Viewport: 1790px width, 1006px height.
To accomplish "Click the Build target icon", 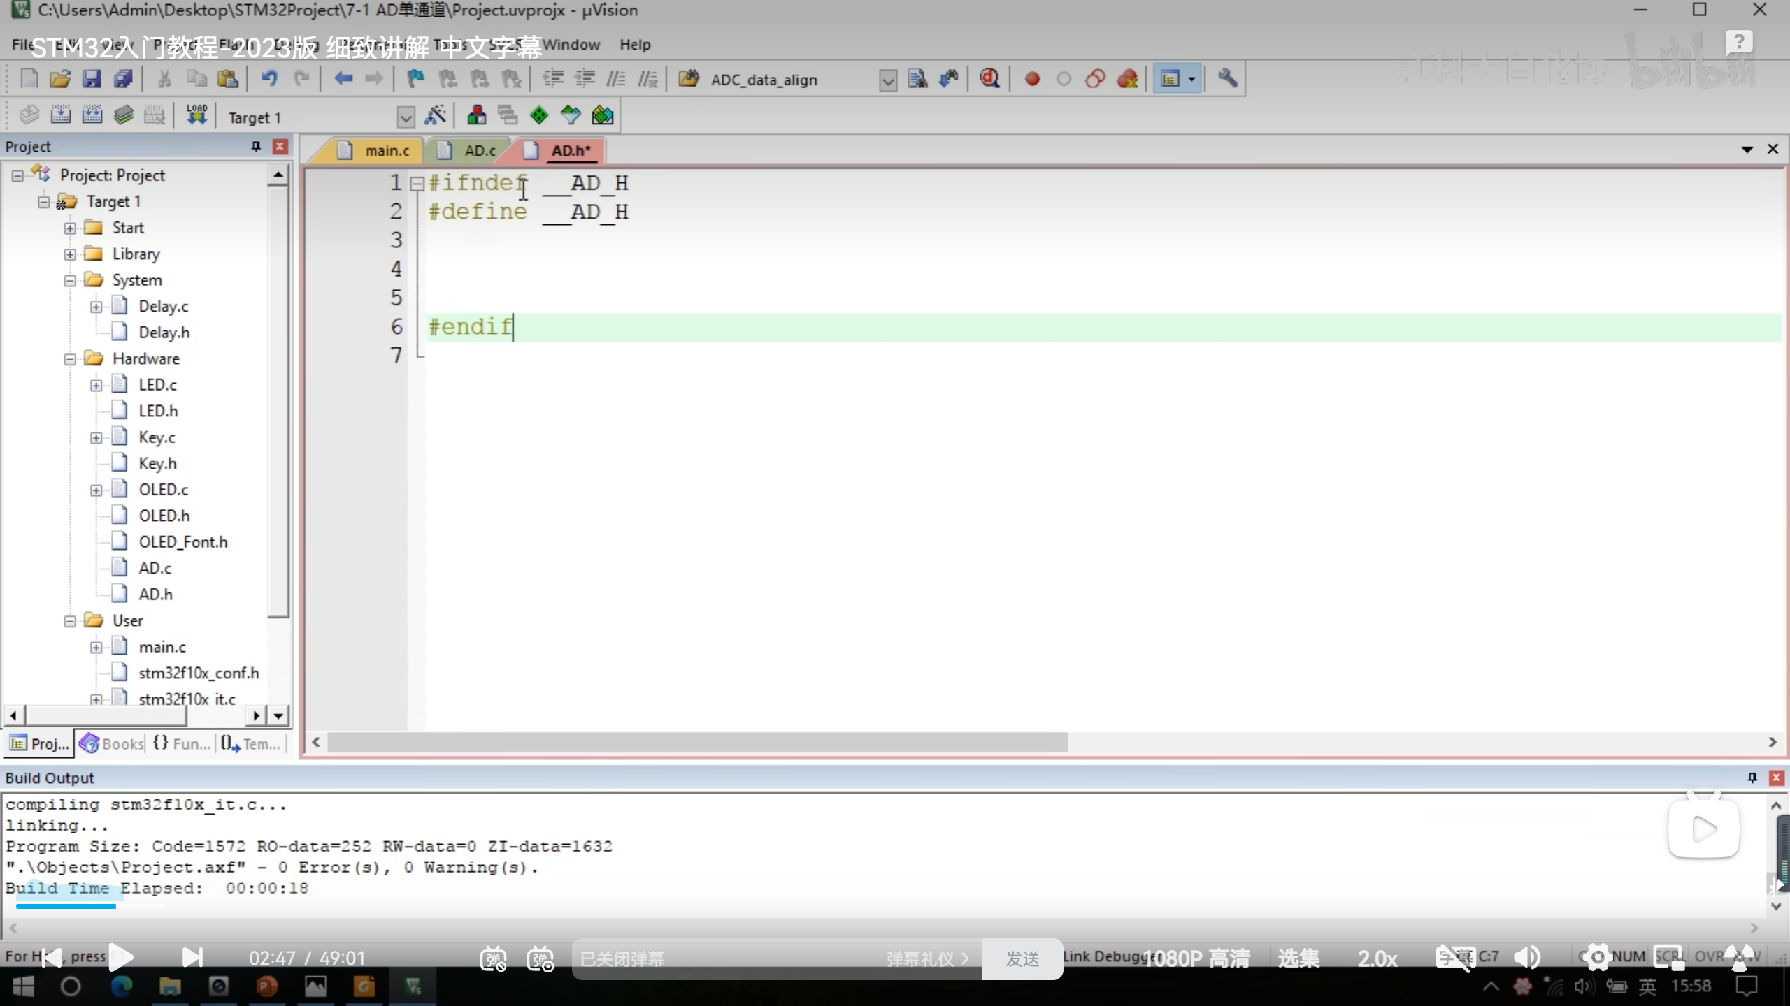I will [61, 115].
